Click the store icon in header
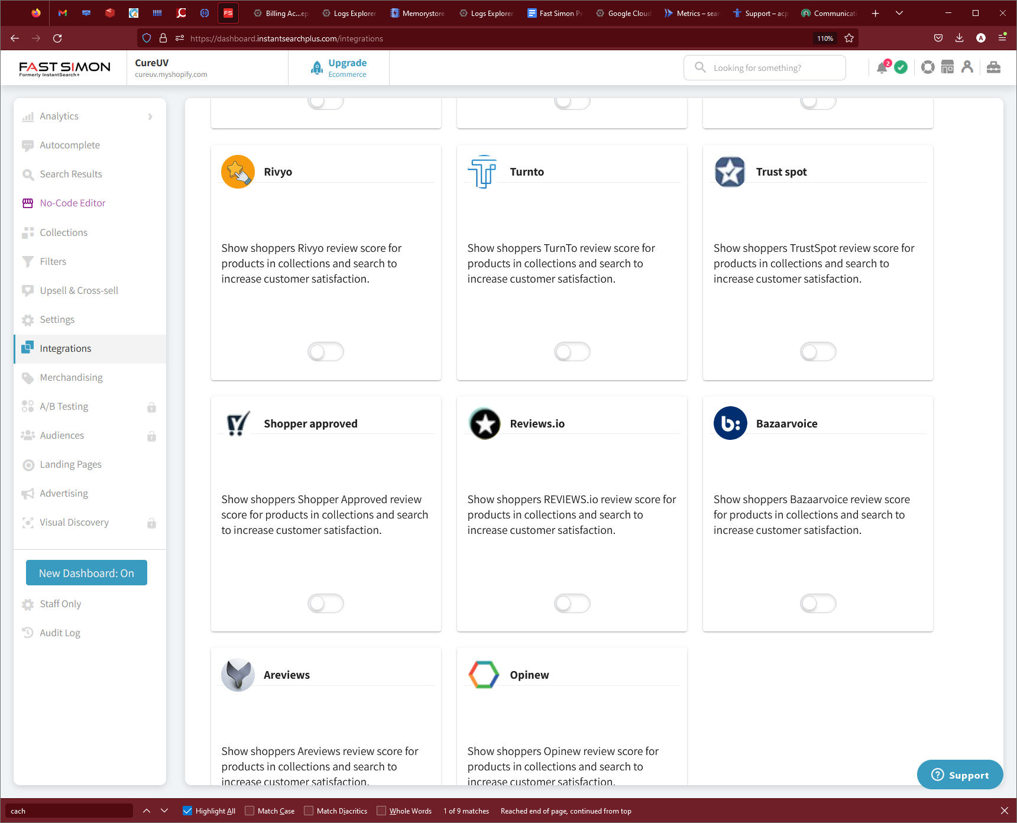The image size is (1017, 823). 947,67
